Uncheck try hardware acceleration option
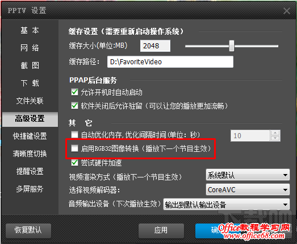The width and height of the screenshot is (297, 244). click(x=74, y=163)
